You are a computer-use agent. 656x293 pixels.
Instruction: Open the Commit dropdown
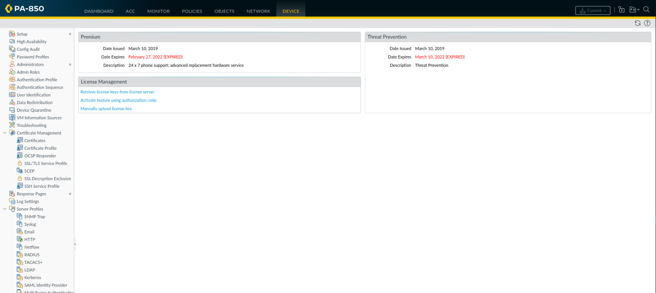(x=593, y=11)
